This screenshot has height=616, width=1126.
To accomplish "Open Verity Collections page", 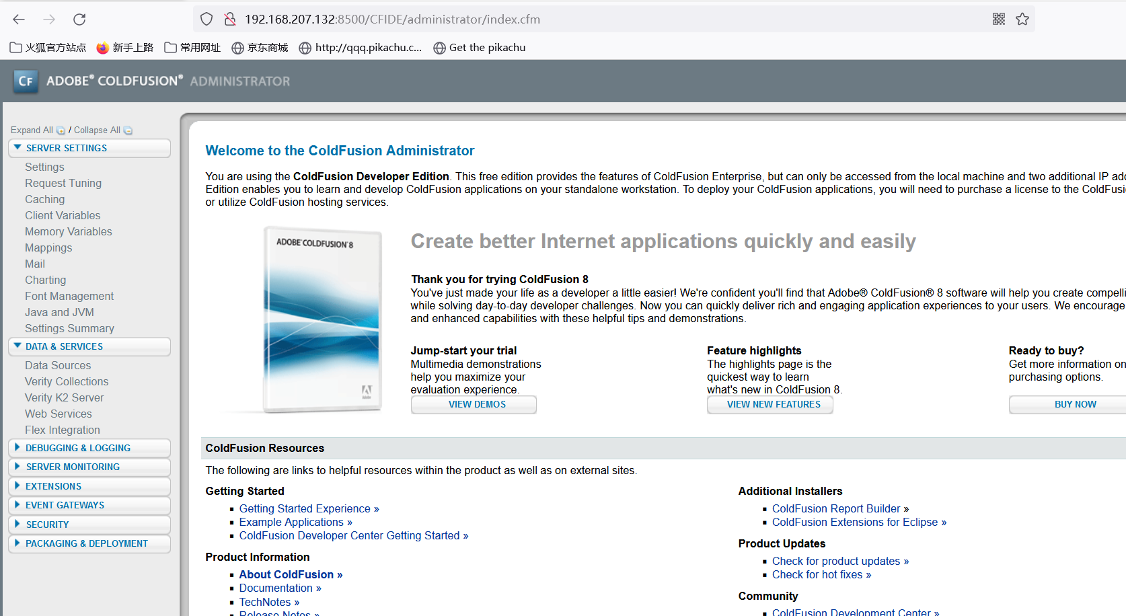I will (67, 381).
